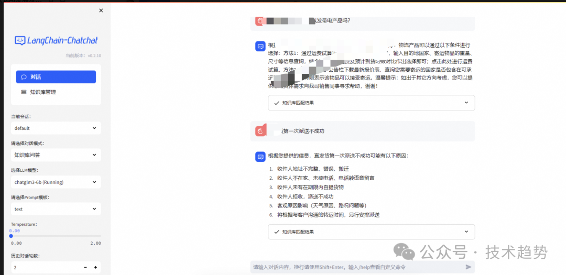Click the list item 将根据与客户沟通的转运时间,另行安排派送
The width and height of the screenshot is (566, 275).
click(329, 215)
